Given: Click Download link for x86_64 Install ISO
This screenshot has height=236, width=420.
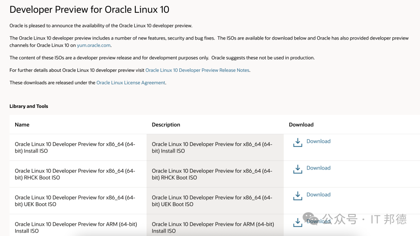Looking at the screenshot, I should pyautogui.click(x=318, y=141).
